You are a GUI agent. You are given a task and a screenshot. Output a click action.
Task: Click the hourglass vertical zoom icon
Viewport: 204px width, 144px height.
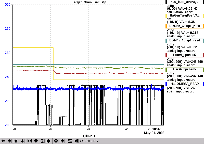[42, 141]
